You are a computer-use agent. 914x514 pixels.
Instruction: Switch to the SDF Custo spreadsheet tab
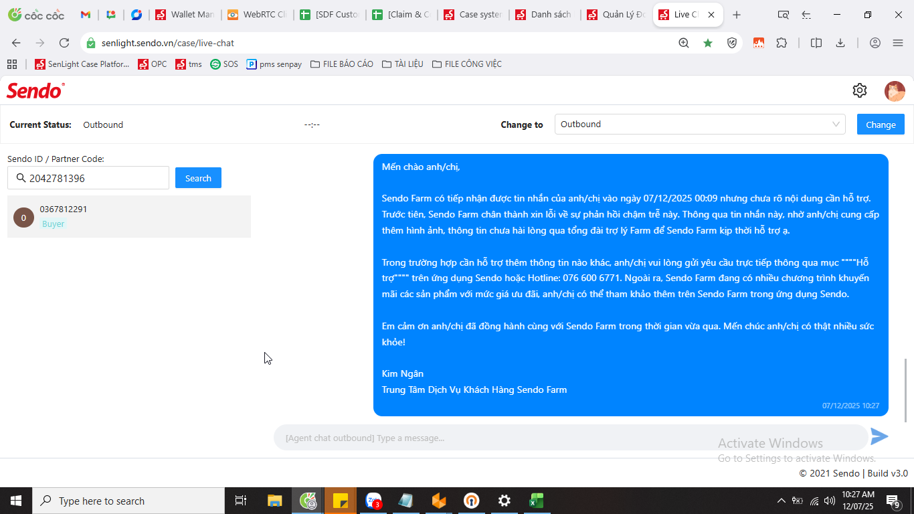[330, 15]
